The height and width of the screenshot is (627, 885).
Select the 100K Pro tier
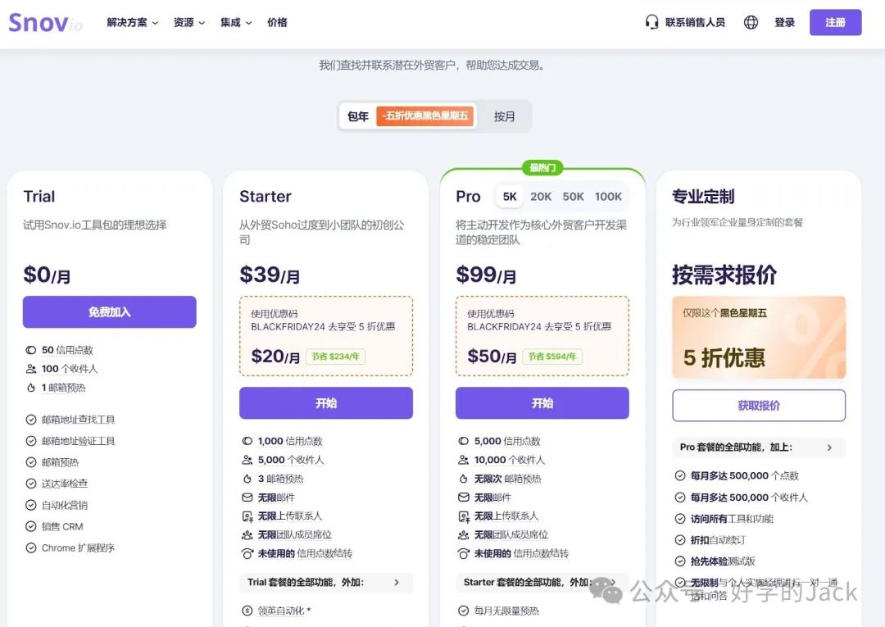(608, 197)
